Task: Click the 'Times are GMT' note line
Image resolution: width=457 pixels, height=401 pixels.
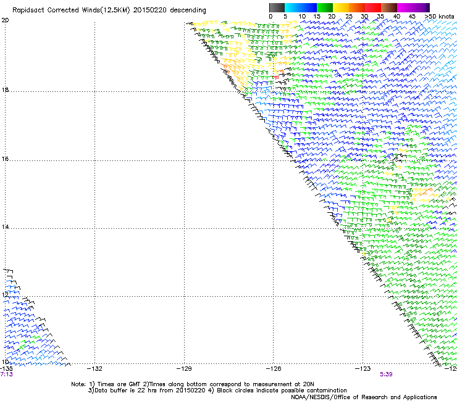Action: pyautogui.click(x=192, y=384)
